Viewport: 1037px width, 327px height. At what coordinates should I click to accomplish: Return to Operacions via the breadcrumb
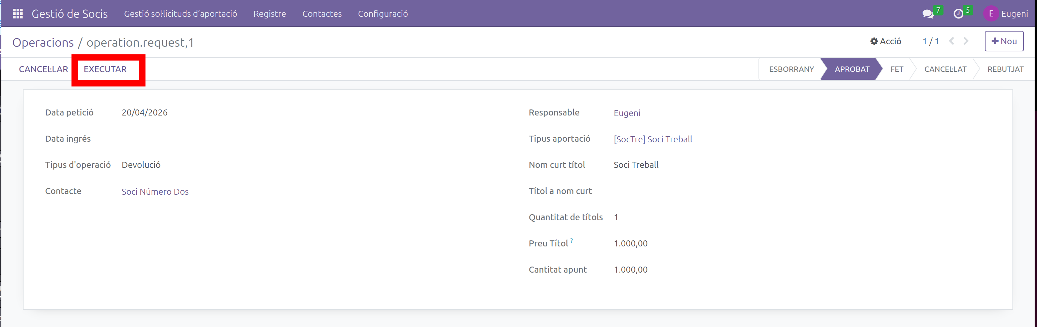coord(43,42)
